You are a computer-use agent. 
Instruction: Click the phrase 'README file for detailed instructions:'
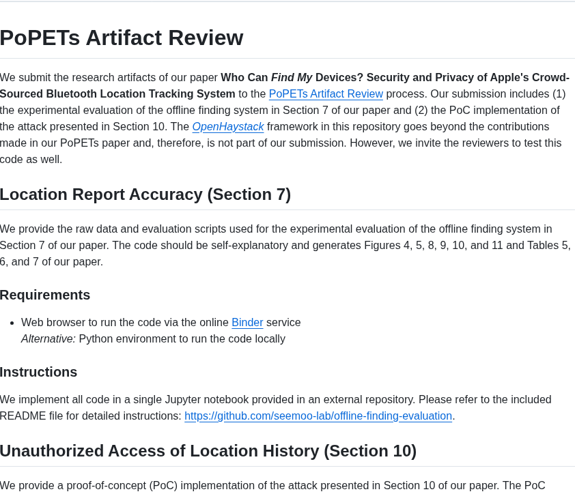pos(91,416)
